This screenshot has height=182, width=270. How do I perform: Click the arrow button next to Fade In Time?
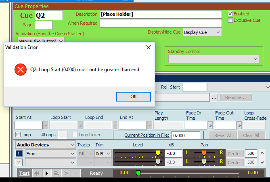click(x=210, y=125)
